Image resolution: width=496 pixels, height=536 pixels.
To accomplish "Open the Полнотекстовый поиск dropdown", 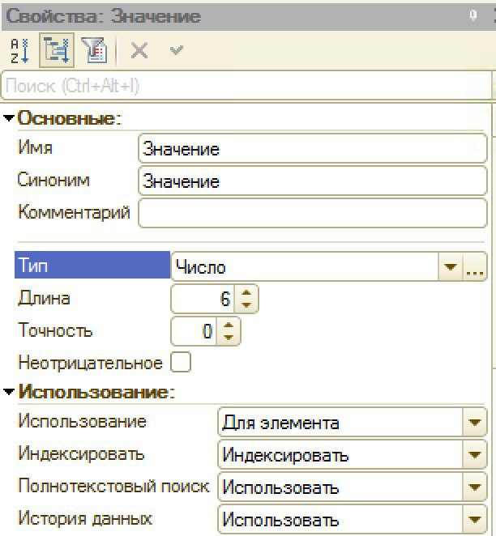I will point(474,487).
